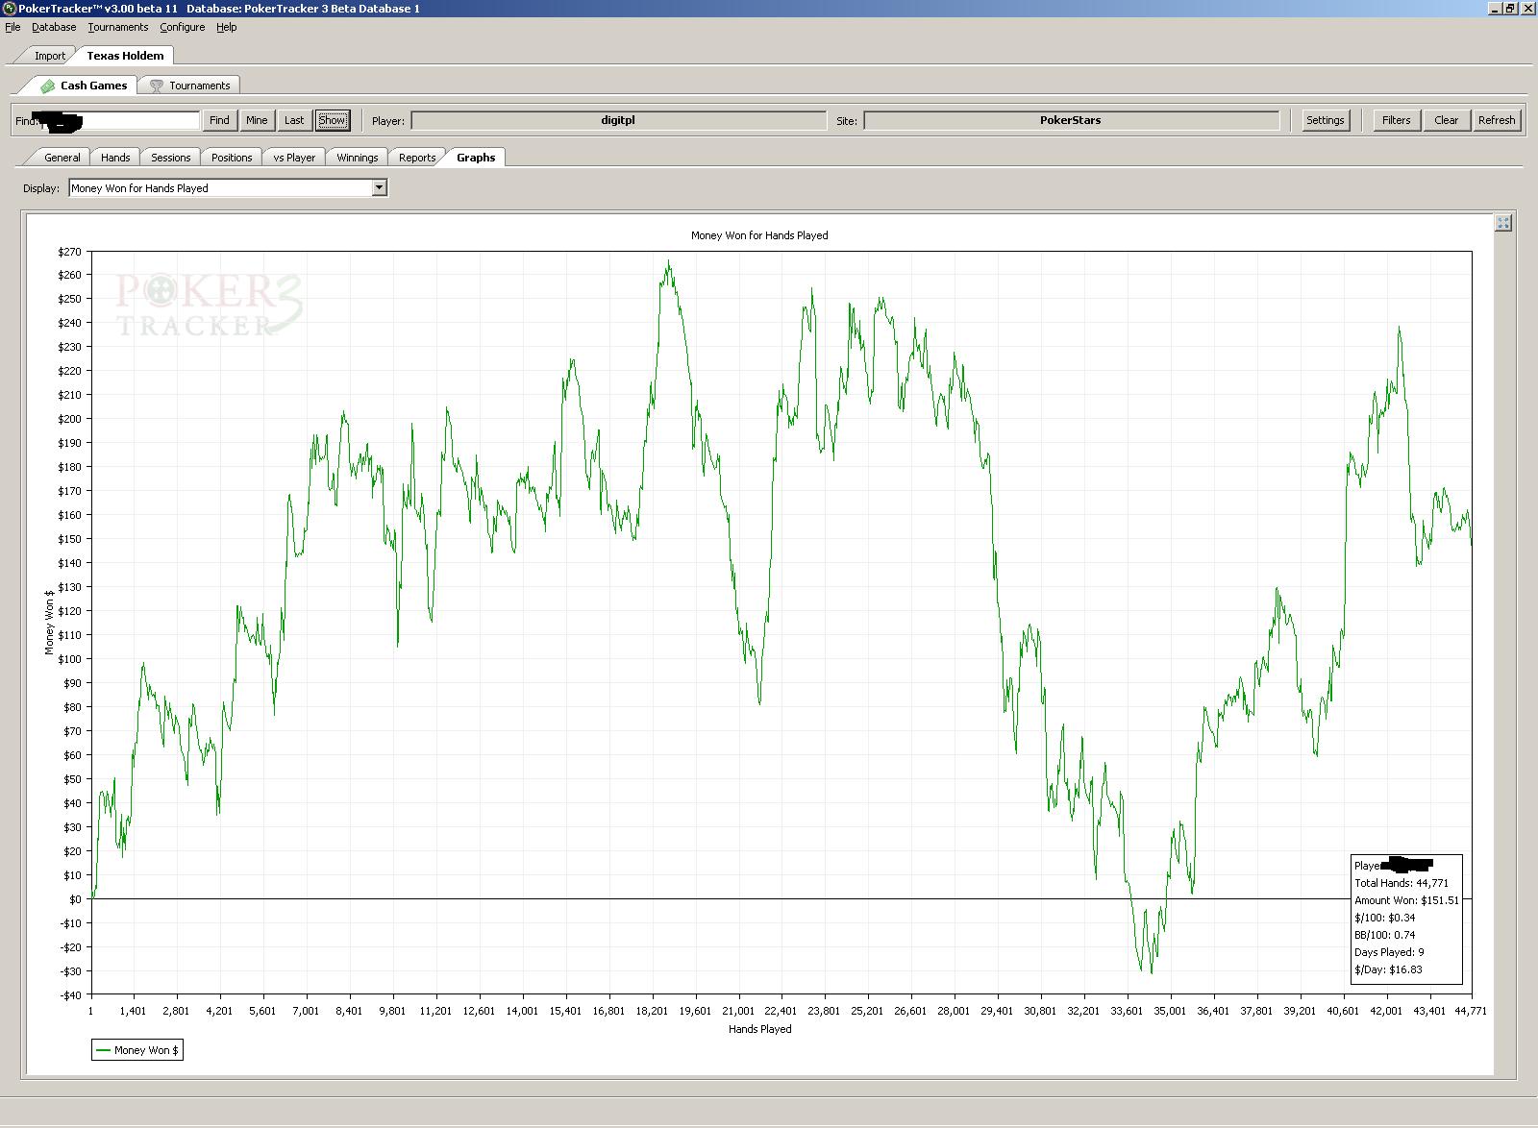Image resolution: width=1538 pixels, height=1128 pixels.
Task: Click the Cash Games money icon
Action: coord(47,86)
